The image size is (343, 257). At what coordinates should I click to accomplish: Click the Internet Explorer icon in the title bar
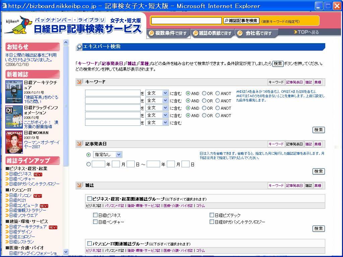pos(4,6)
